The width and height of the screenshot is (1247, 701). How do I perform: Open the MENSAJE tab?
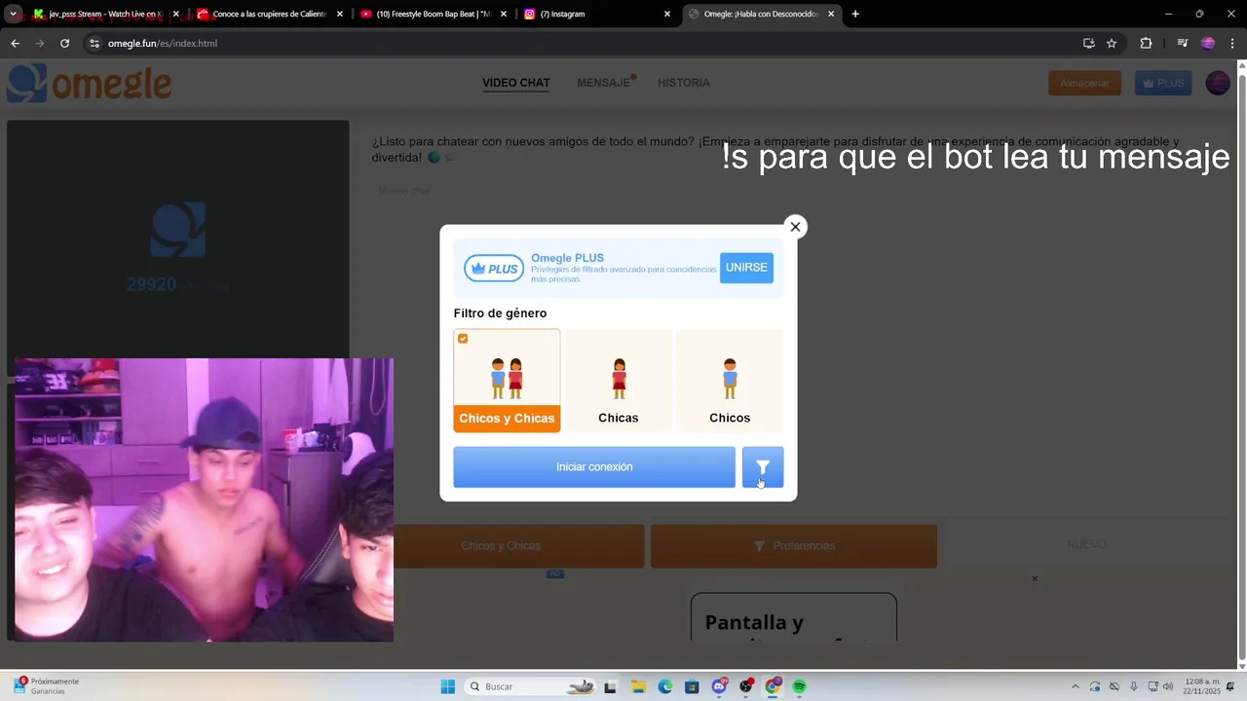604,83
